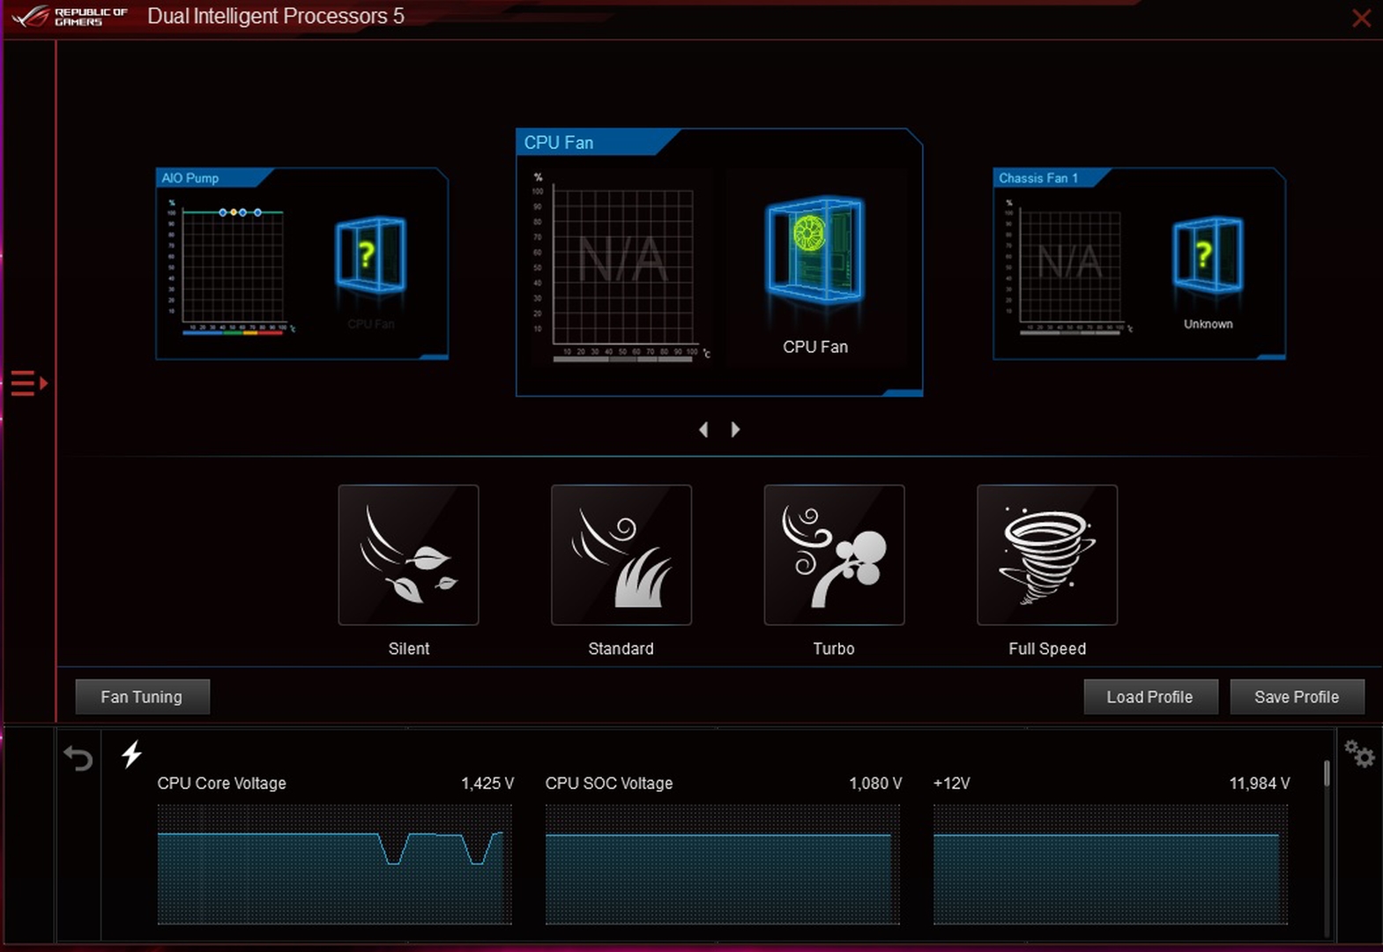Click the lightning bolt voltage icon

pyautogui.click(x=131, y=754)
